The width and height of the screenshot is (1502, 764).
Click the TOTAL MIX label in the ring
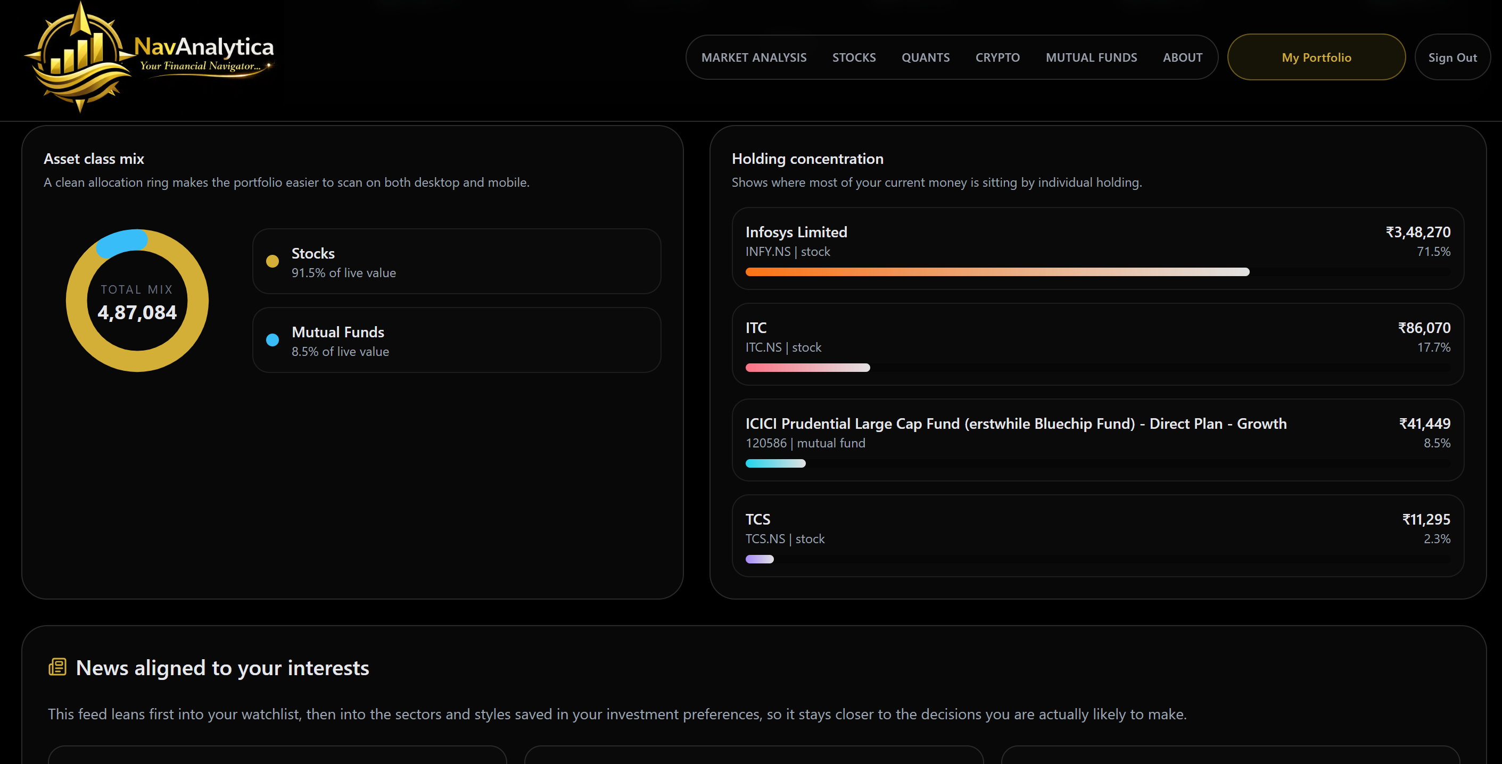point(136,289)
